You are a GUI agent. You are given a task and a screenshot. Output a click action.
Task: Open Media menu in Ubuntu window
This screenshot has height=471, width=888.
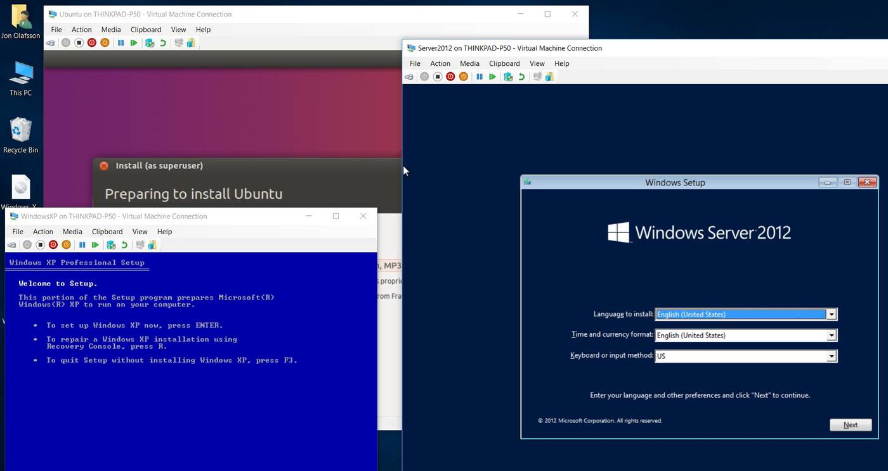click(x=111, y=30)
